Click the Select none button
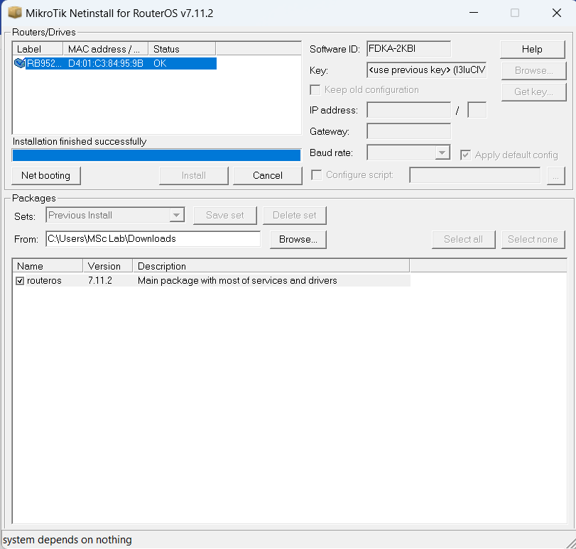This screenshot has width=576, height=549. pyautogui.click(x=533, y=240)
